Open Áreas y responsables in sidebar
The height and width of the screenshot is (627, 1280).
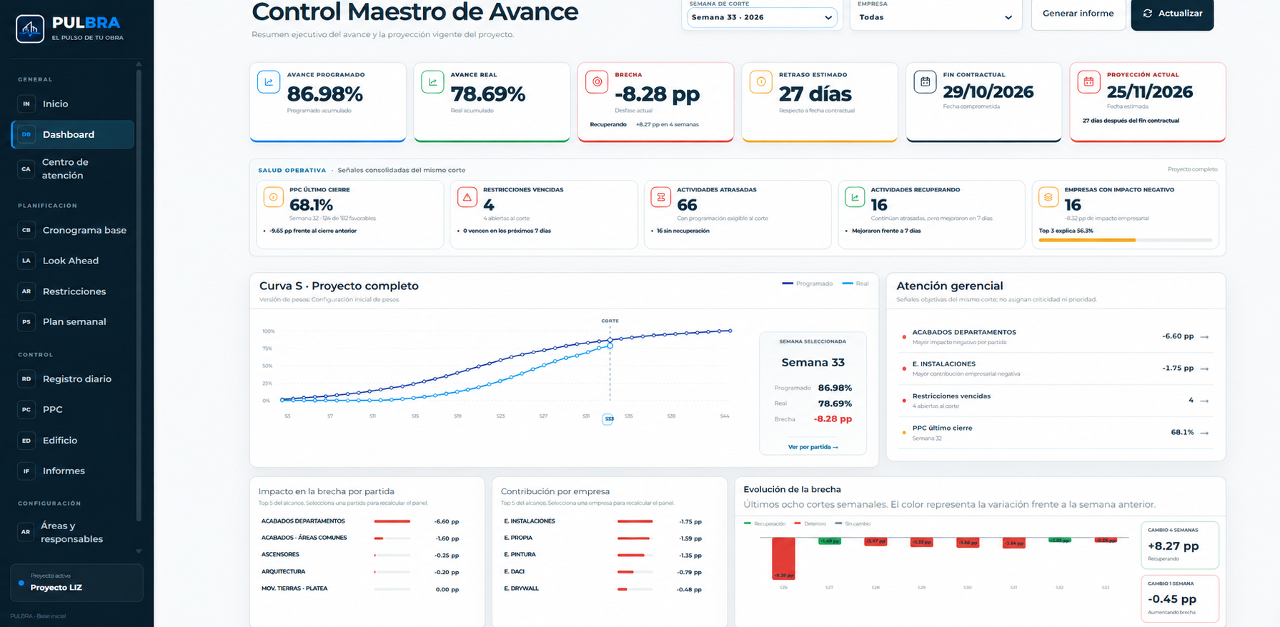(x=73, y=533)
